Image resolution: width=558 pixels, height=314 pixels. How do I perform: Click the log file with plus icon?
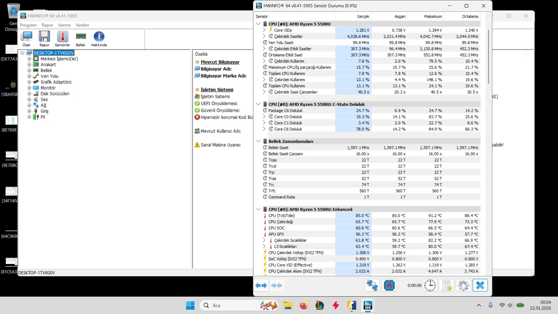pos(447,286)
